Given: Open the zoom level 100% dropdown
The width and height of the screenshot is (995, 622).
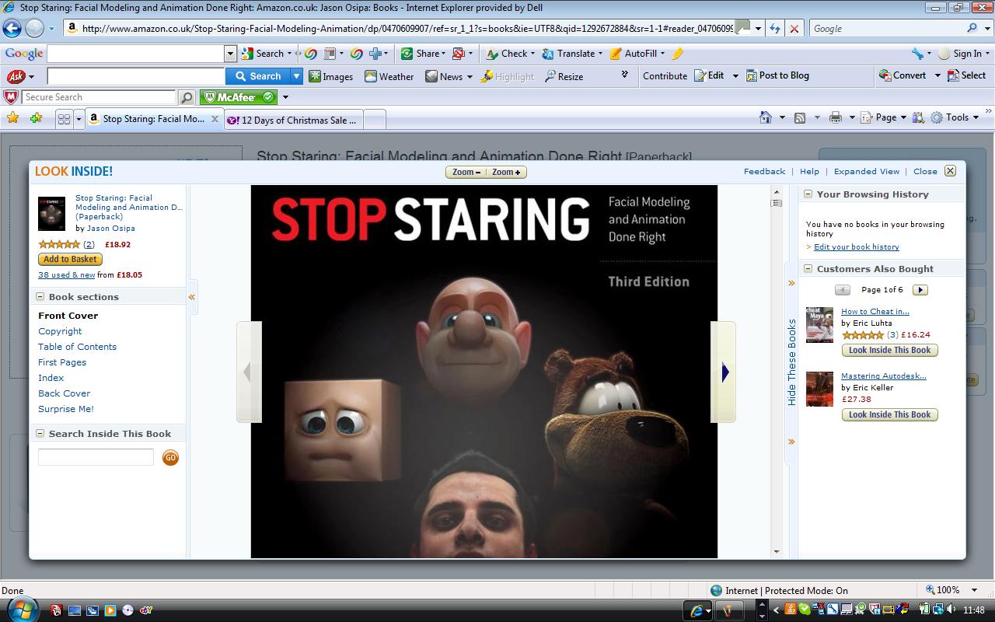Looking at the screenshot, I should [x=974, y=590].
